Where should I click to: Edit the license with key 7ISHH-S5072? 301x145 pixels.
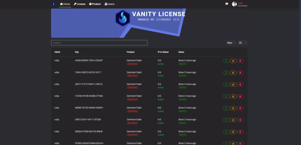tap(233, 73)
